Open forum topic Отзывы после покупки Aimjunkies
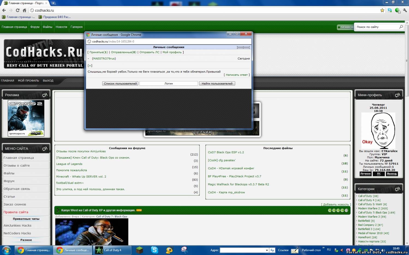Screen dimensions: 409x255 81,151
